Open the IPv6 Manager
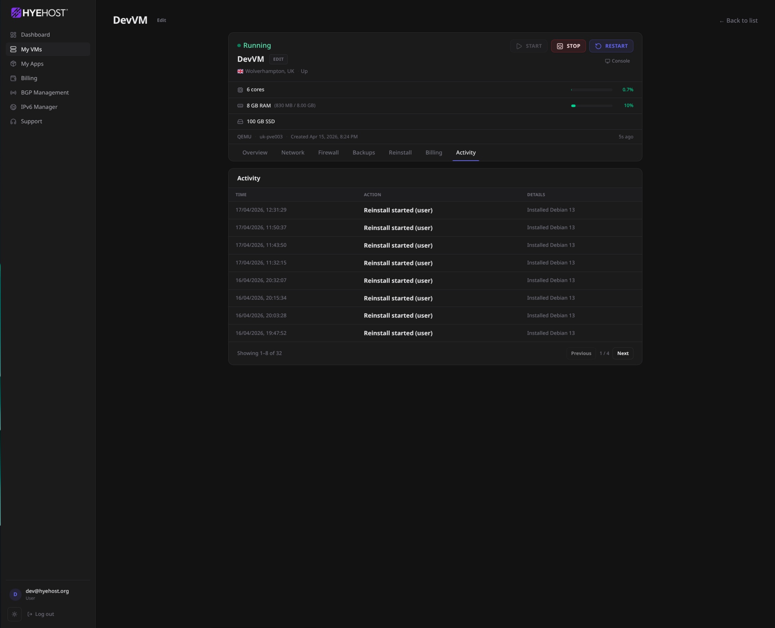The width and height of the screenshot is (775, 628). (39, 107)
